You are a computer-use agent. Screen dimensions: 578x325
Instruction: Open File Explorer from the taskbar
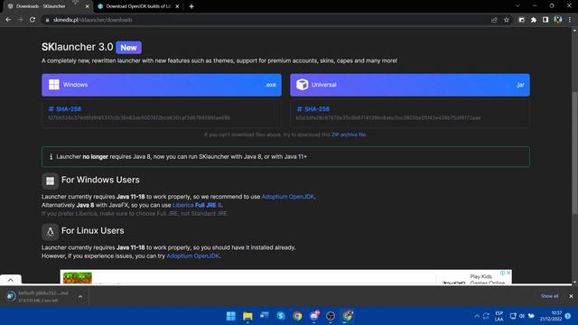[x=247, y=316]
